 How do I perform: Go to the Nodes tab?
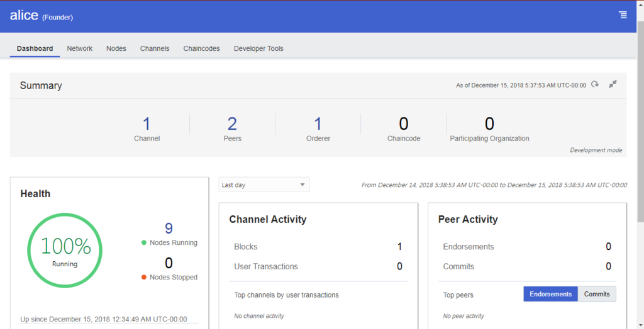pos(116,48)
